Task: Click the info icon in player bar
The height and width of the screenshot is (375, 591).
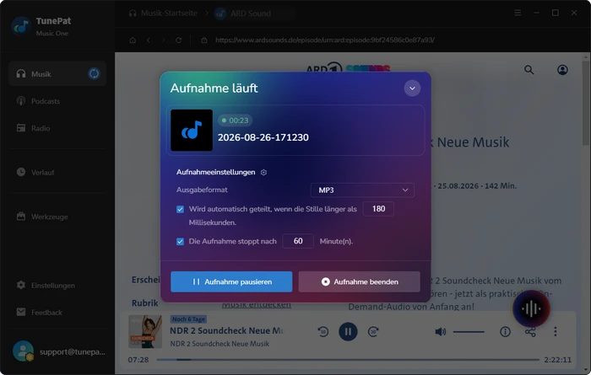Action: [x=505, y=331]
